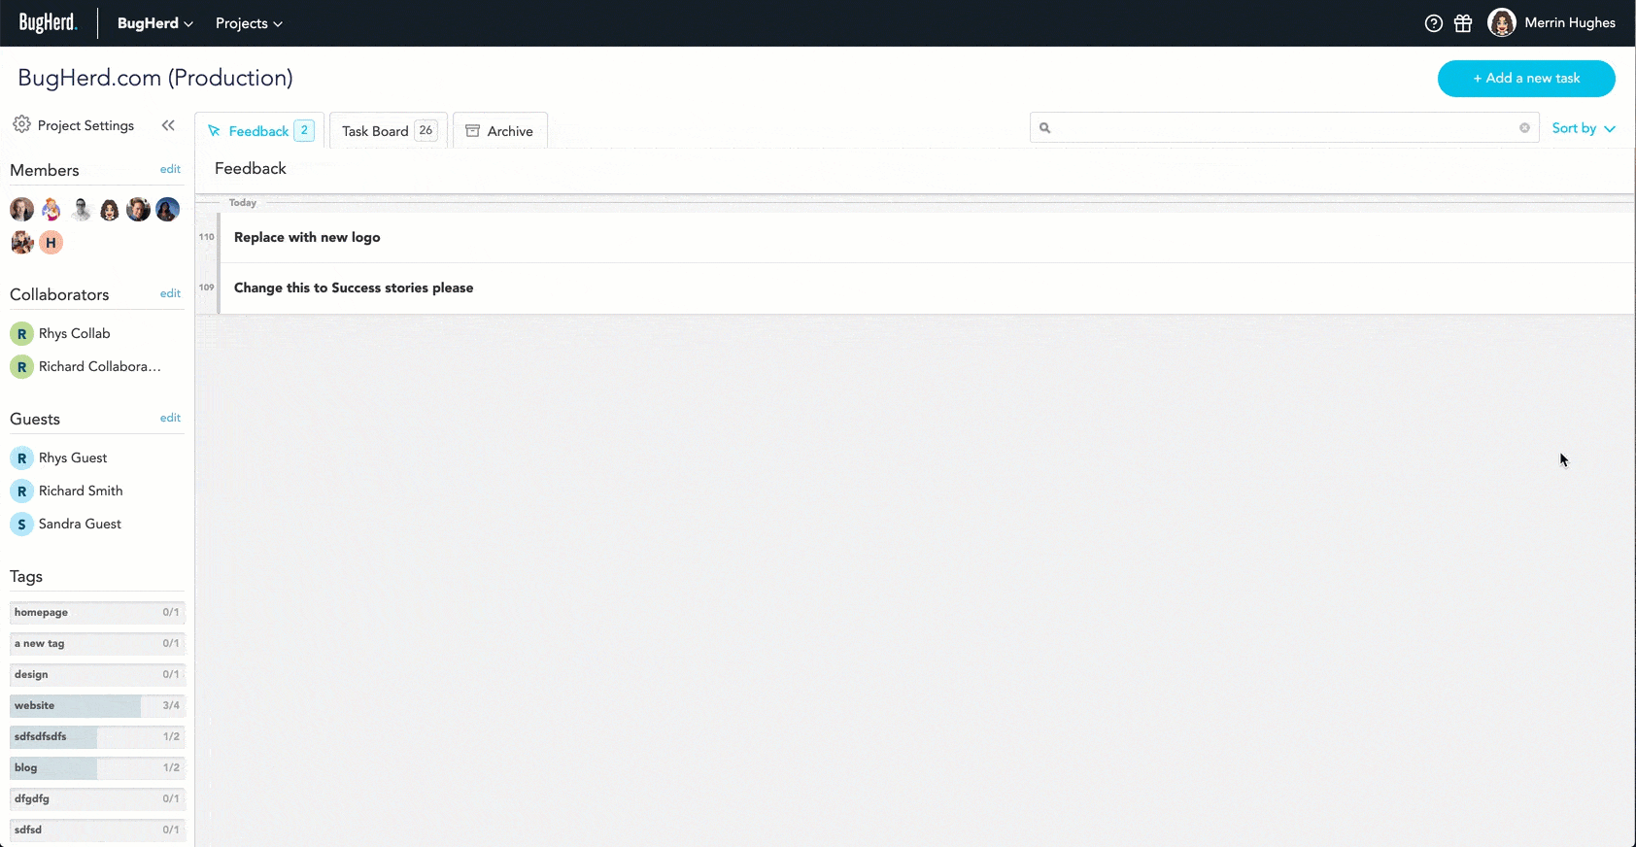Click the Feedback cursor icon
The height and width of the screenshot is (847, 1636).
[x=214, y=130]
